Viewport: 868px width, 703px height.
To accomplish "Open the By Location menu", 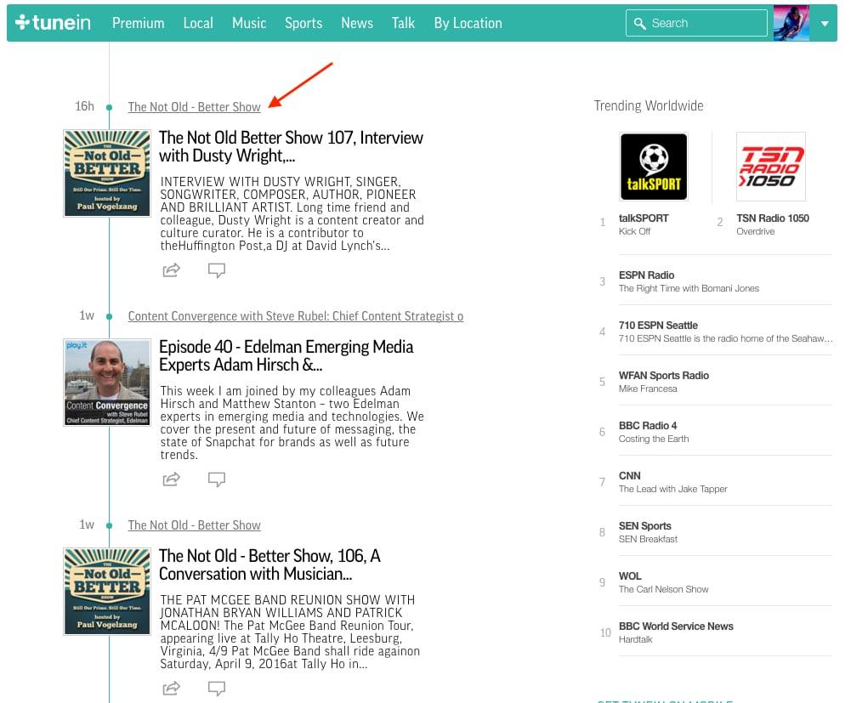I will pos(468,23).
